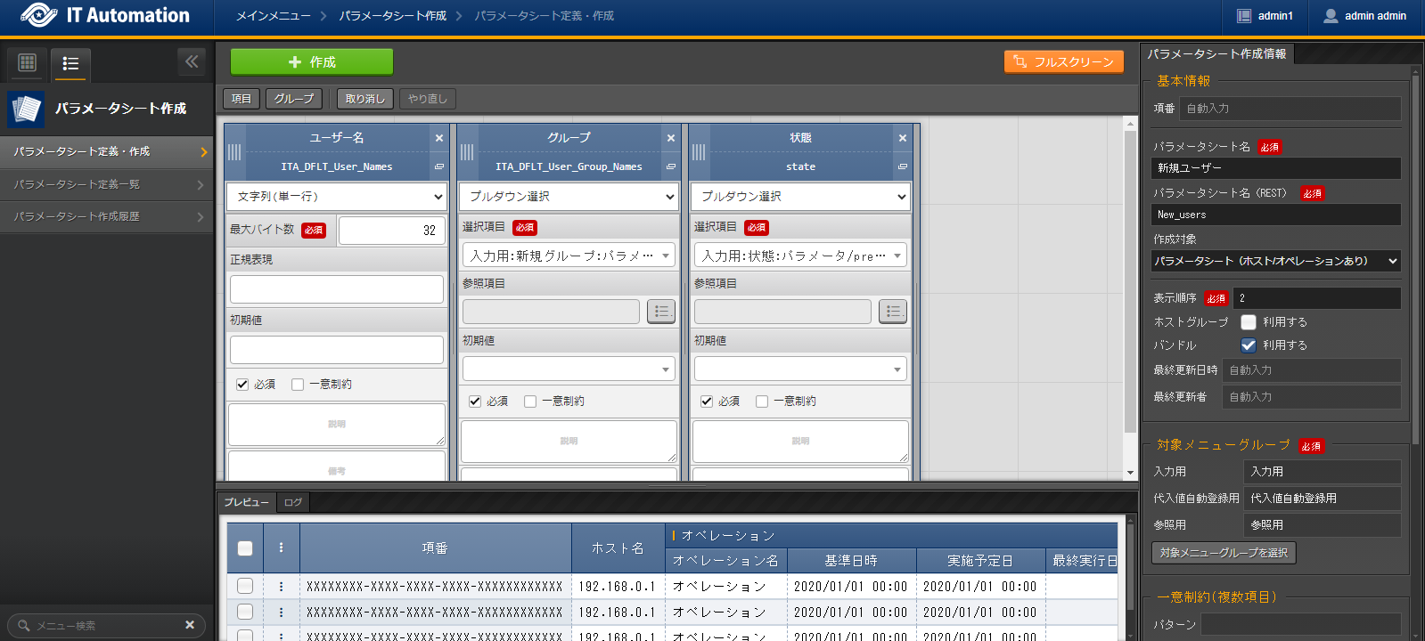This screenshot has height=641, width=1425.
Task: Expand the 作成対象 dropdown
Action: [1275, 261]
